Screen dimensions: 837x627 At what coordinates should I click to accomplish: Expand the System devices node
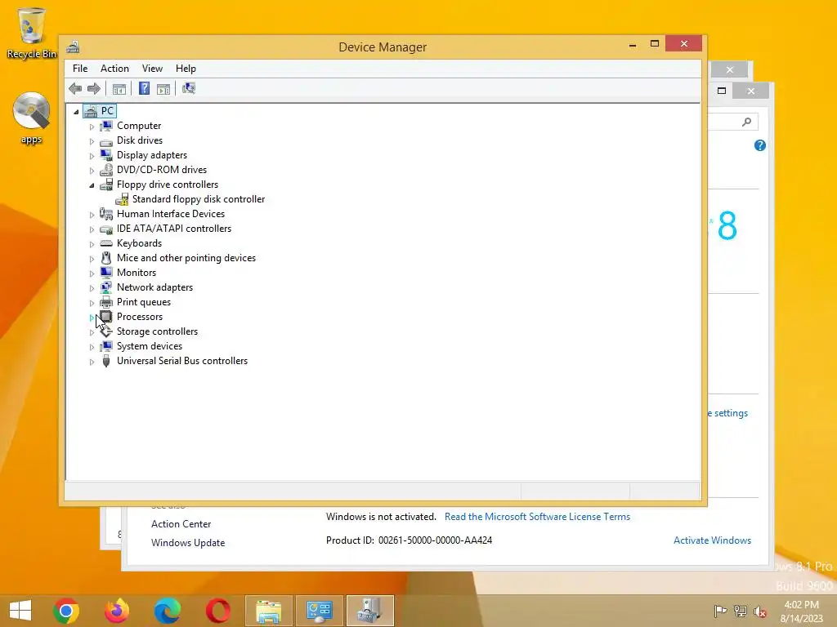(92, 346)
